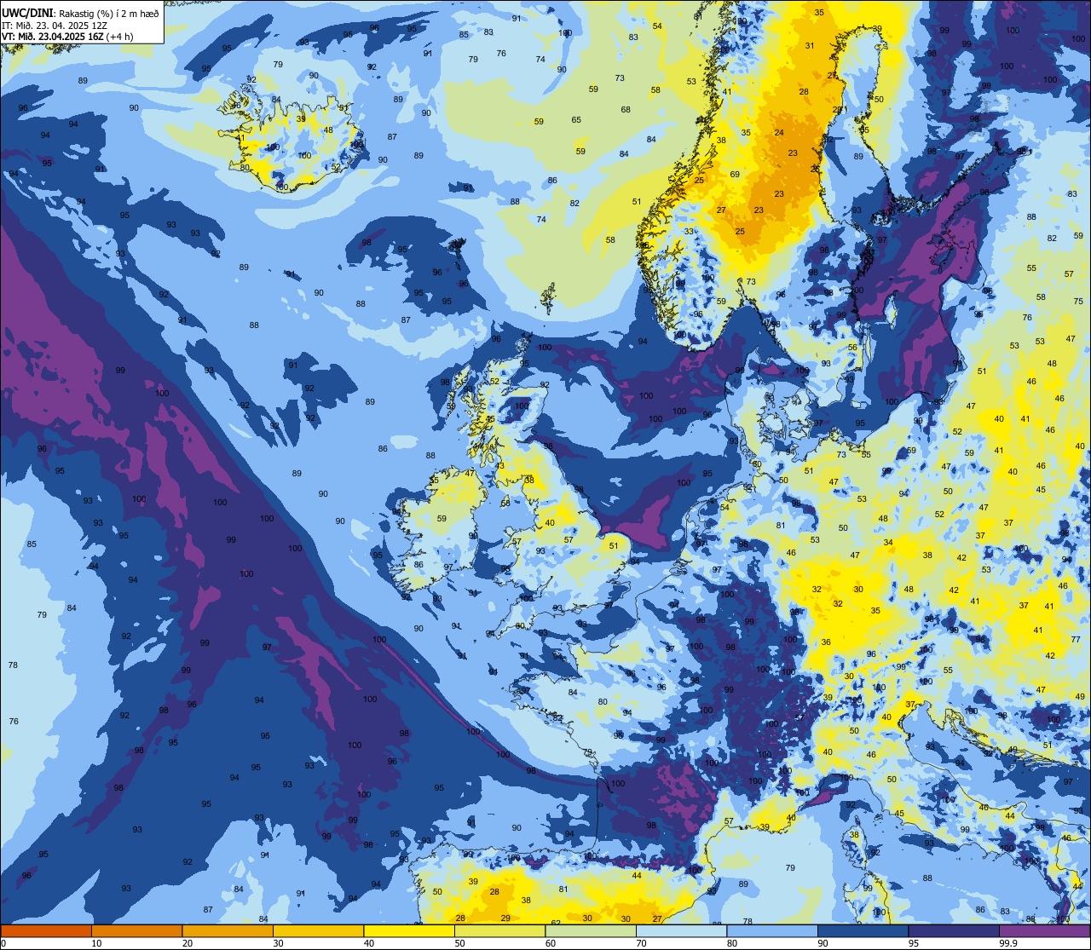Click the humidity value 36 over central Europe

826,642
